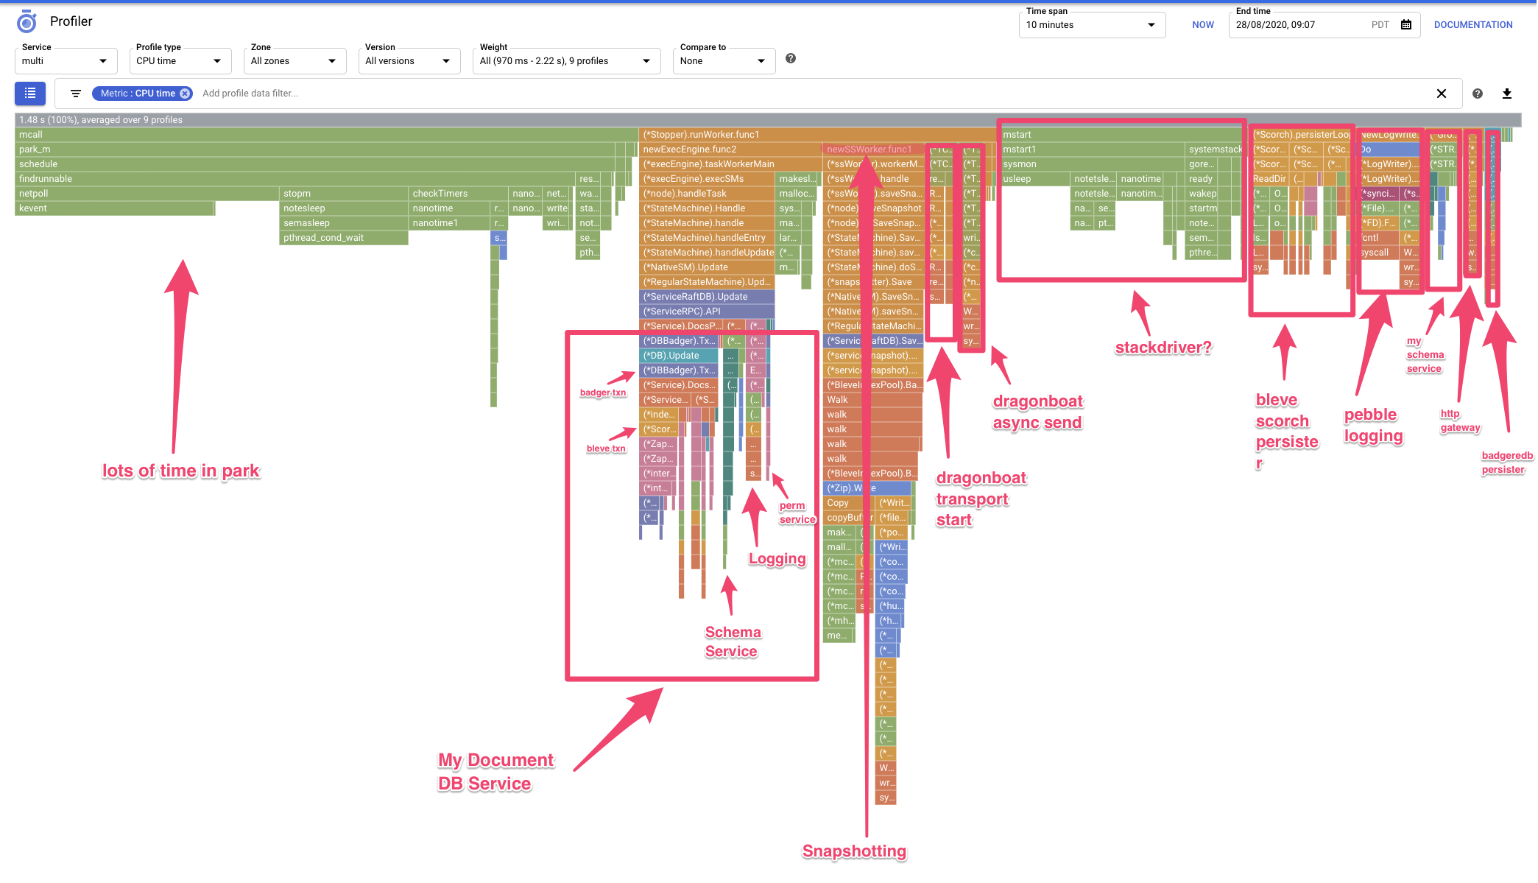Open the profile filter funnel icon

pos(76,94)
